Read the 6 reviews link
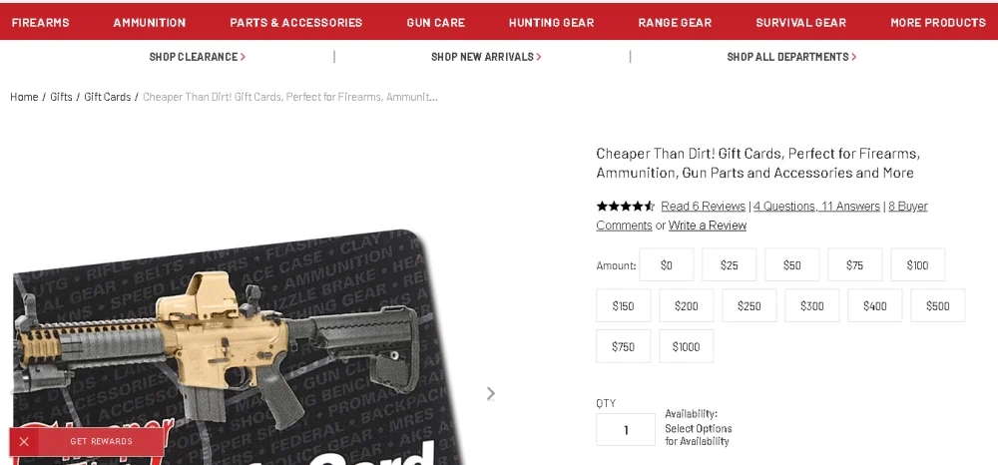This screenshot has width=998, height=465. 703,207
